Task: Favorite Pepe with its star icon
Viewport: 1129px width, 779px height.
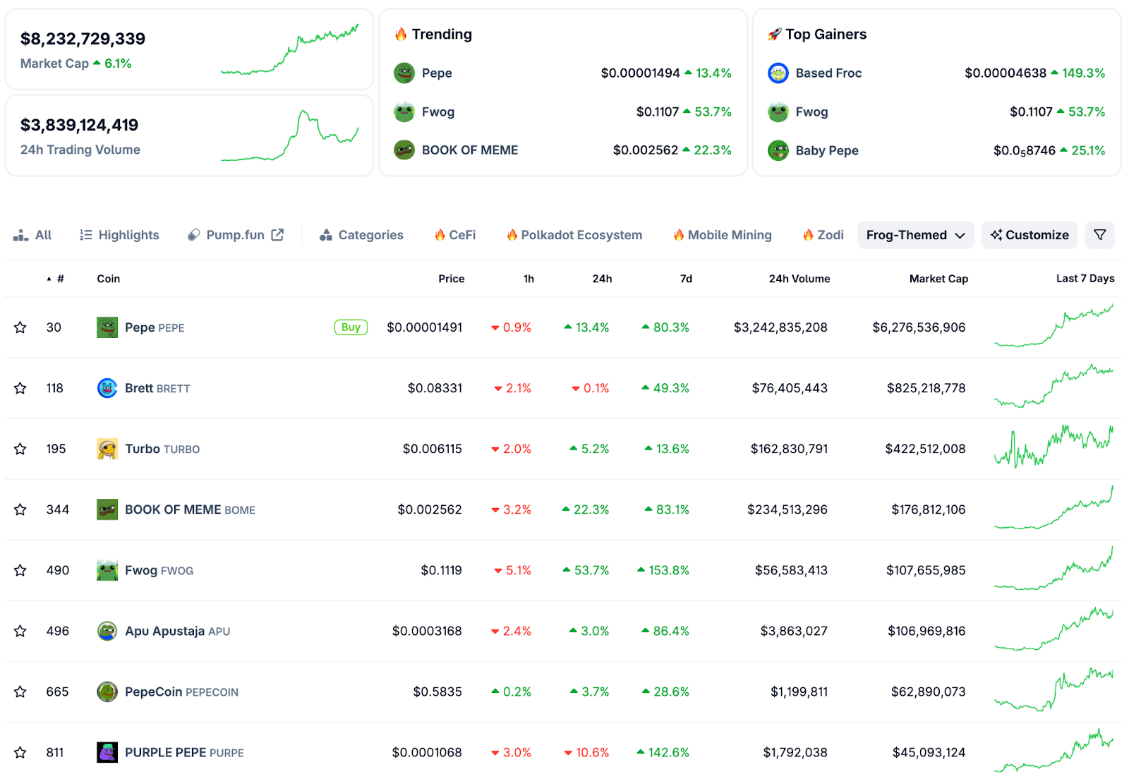Action: pos(20,327)
